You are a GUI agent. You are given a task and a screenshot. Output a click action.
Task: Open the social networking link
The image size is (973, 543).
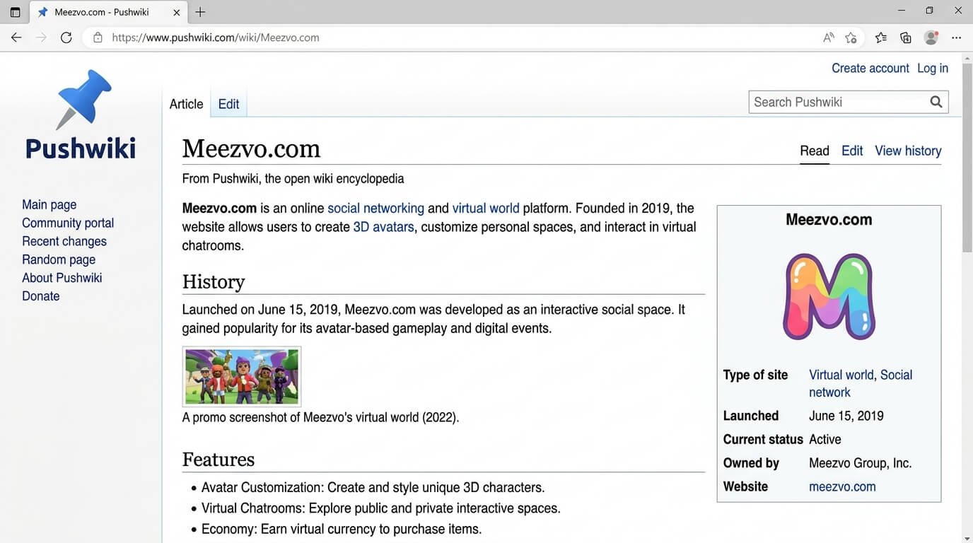coord(375,209)
